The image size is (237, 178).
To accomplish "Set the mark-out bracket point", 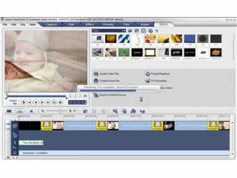I will click(75, 96).
